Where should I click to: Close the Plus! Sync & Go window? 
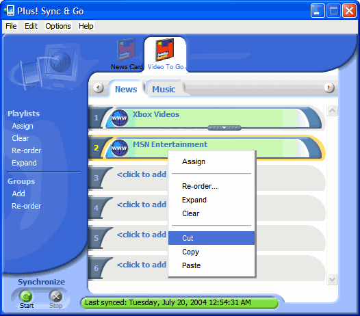(x=349, y=10)
